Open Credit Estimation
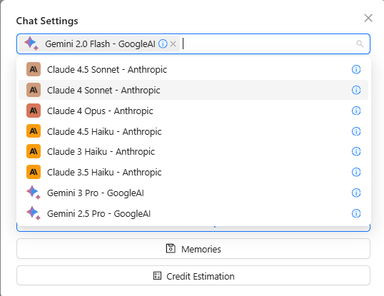Viewport: 384px width, 296px height. (x=193, y=276)
